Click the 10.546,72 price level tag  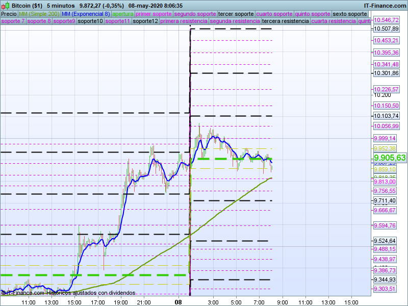click(386, 20)
